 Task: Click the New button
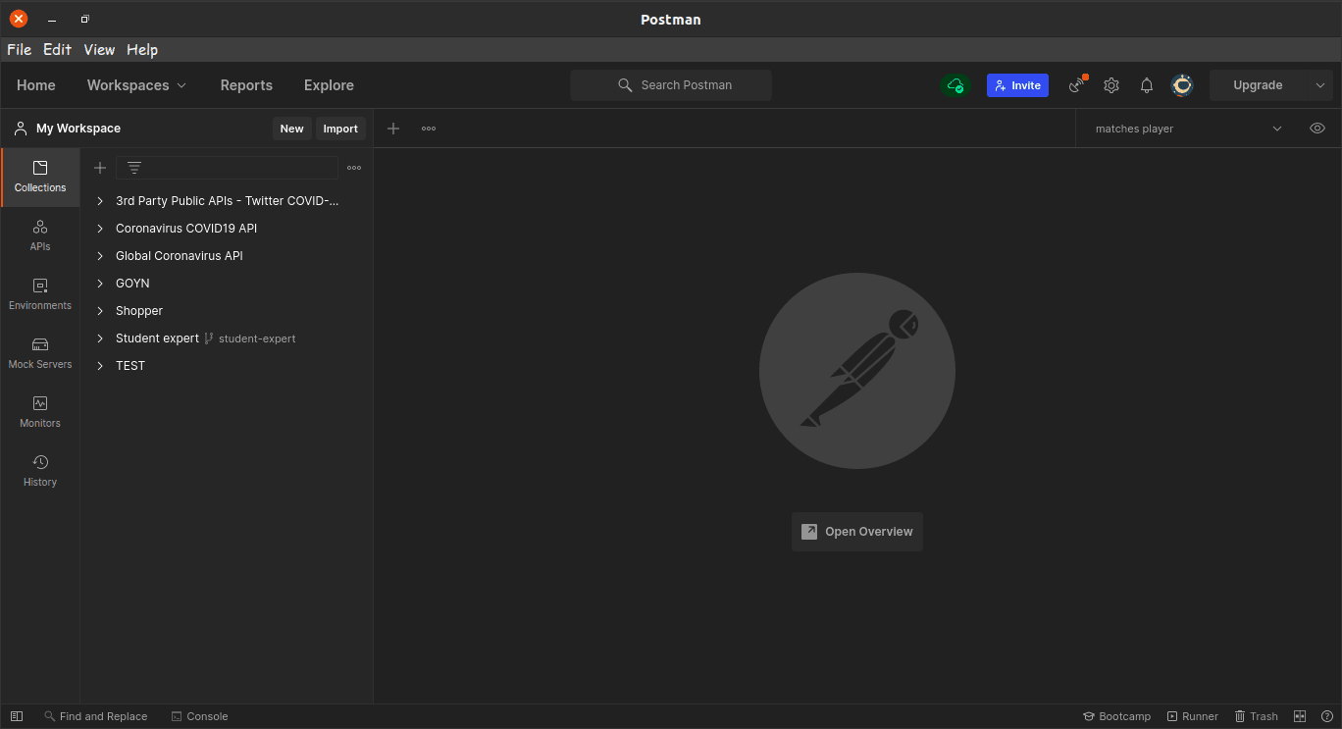point(291,129)
